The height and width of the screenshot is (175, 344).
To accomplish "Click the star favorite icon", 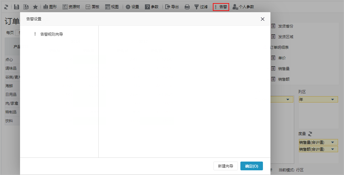I will coord(35,7).
